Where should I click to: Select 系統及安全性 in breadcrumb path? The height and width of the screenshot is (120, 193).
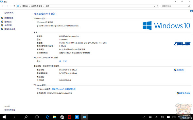click(37, 6)
